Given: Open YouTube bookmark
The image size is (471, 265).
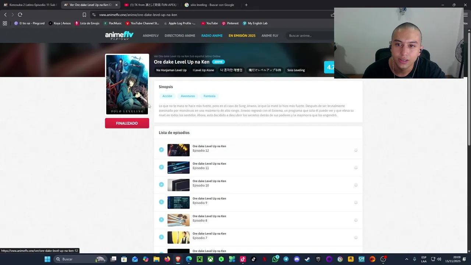Looking at the screenshot, I should (209, 23).
